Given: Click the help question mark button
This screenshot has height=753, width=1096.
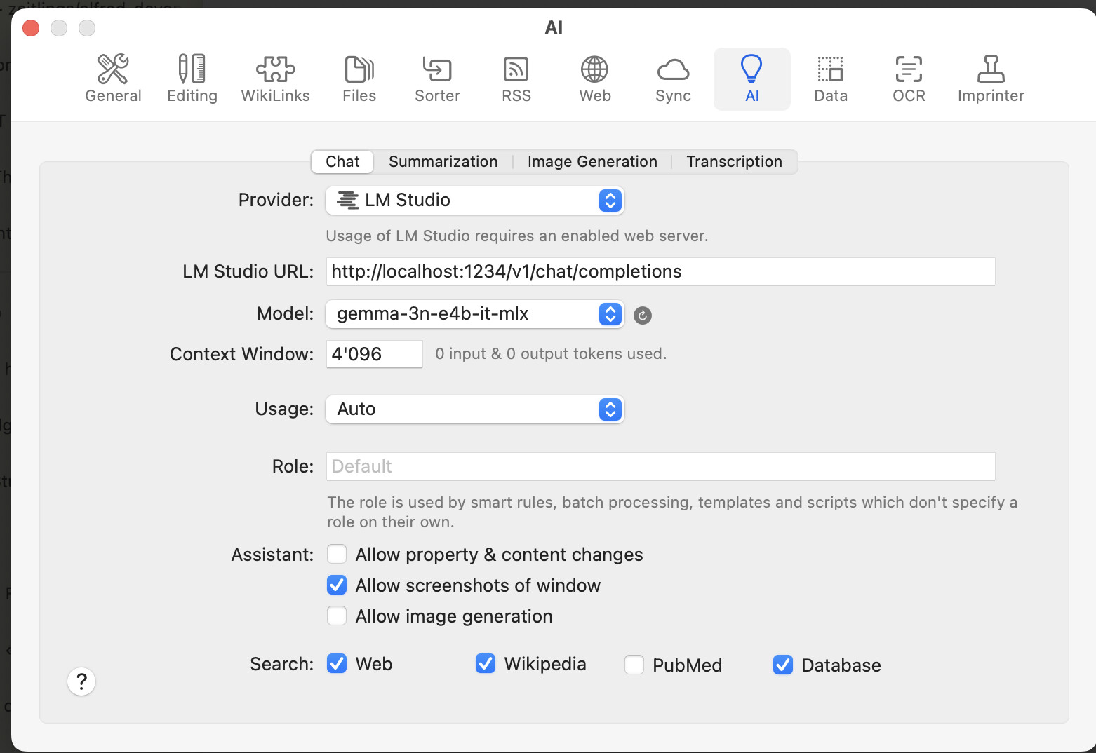Looking at the screenshot, I should (x=81, y=681).
